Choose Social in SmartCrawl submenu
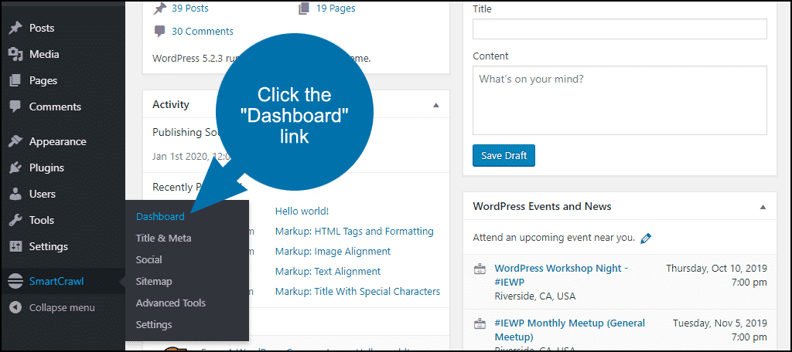Image resolution: width=792 pixels, height=352 pixels. (149, 260)
